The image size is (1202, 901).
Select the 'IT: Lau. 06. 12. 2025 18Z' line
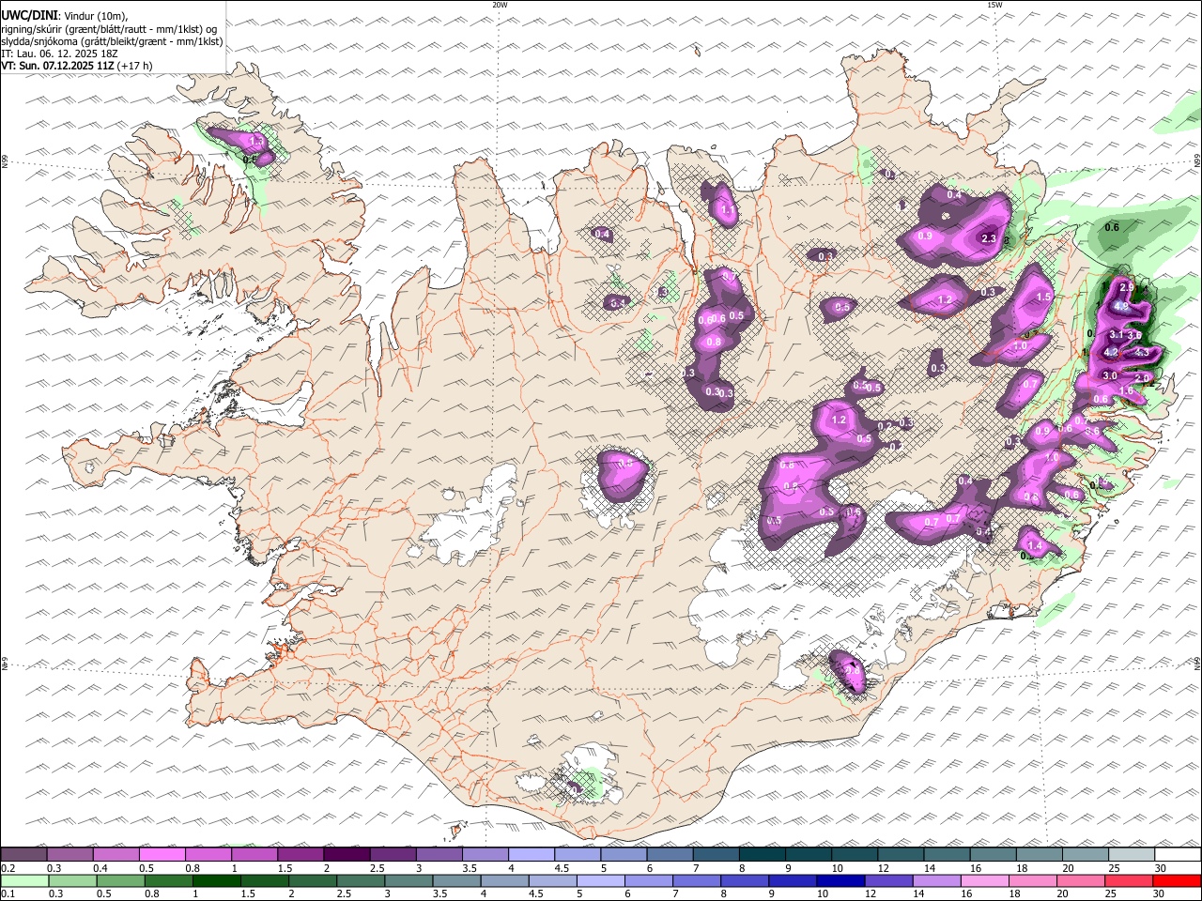point(60,53)
